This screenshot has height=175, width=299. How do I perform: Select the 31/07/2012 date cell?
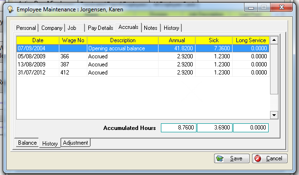click(x=38, y=73)
